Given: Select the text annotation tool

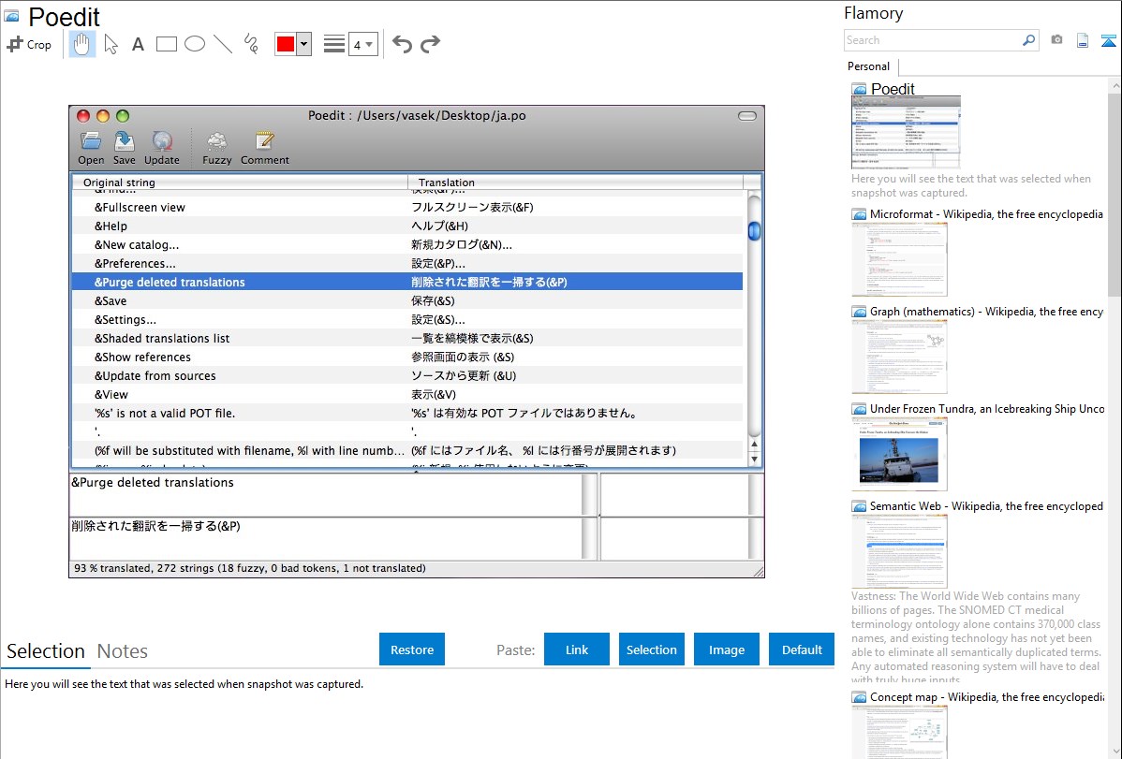Looking at the screenshot, I should pos(138,44).
